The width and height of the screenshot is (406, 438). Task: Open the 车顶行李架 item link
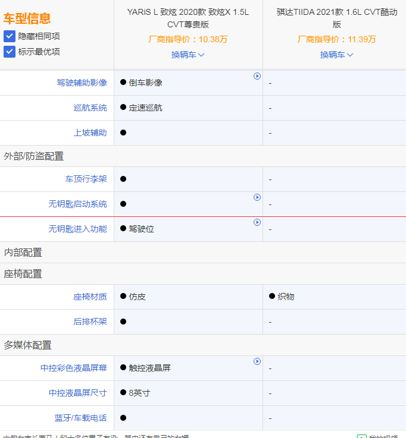pos(86,179)
